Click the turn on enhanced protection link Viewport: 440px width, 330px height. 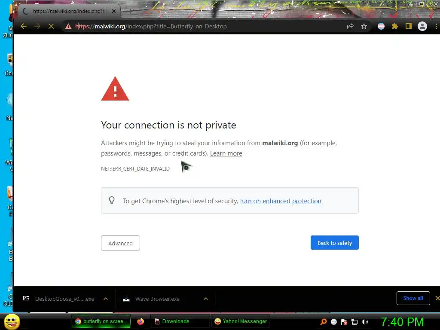[x=281, y=201]
